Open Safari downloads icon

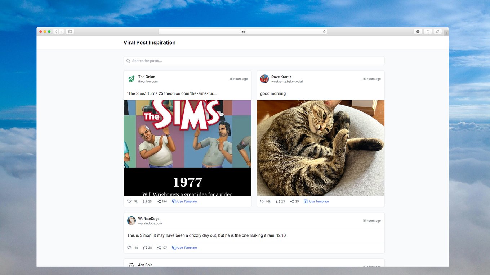pyautogui.click(x=418, y=32)
